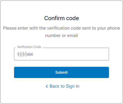Click the word code in the heading

pyautogui.click(x=72, y=18)
